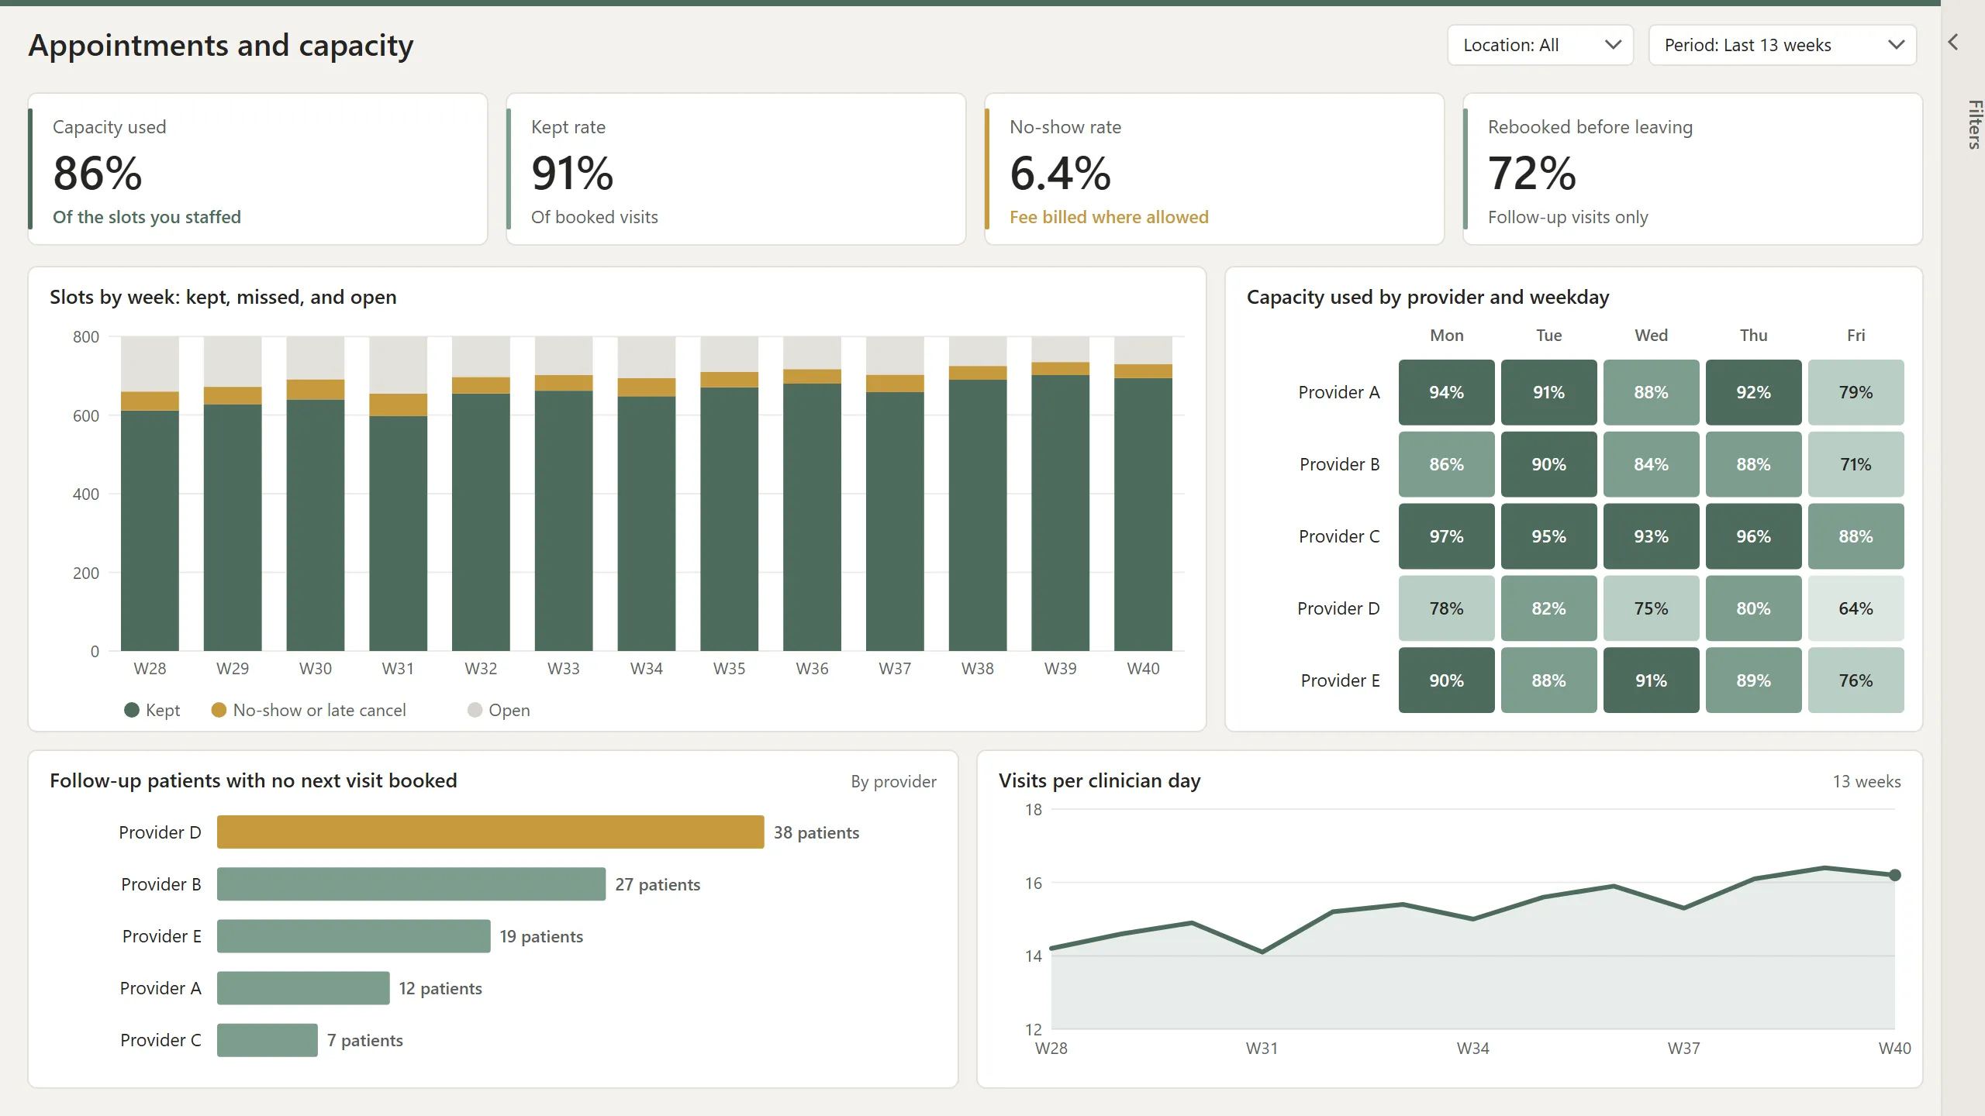Click the Kept legend swatch
The width and height of the screenshot is (1985, 1116).
coord(132,710)
